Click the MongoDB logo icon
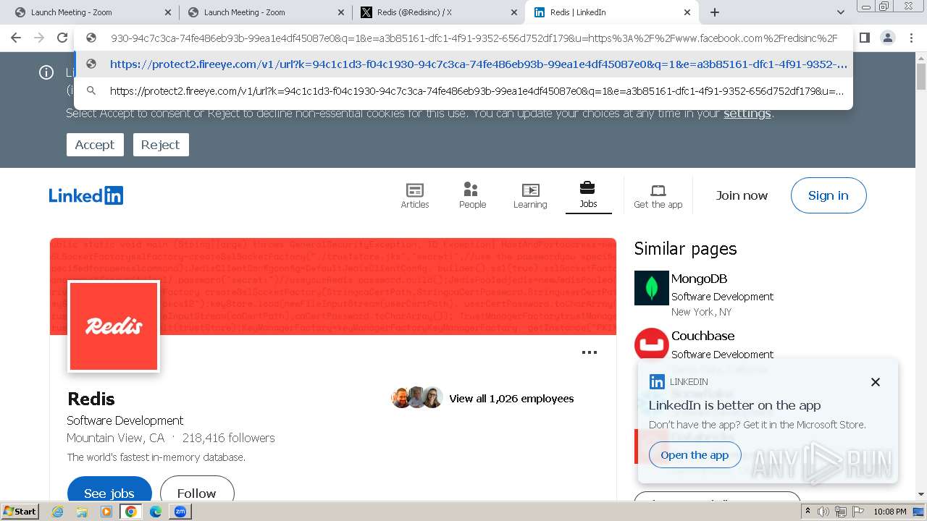Viewport: 927px width, 521px height. 652,288
